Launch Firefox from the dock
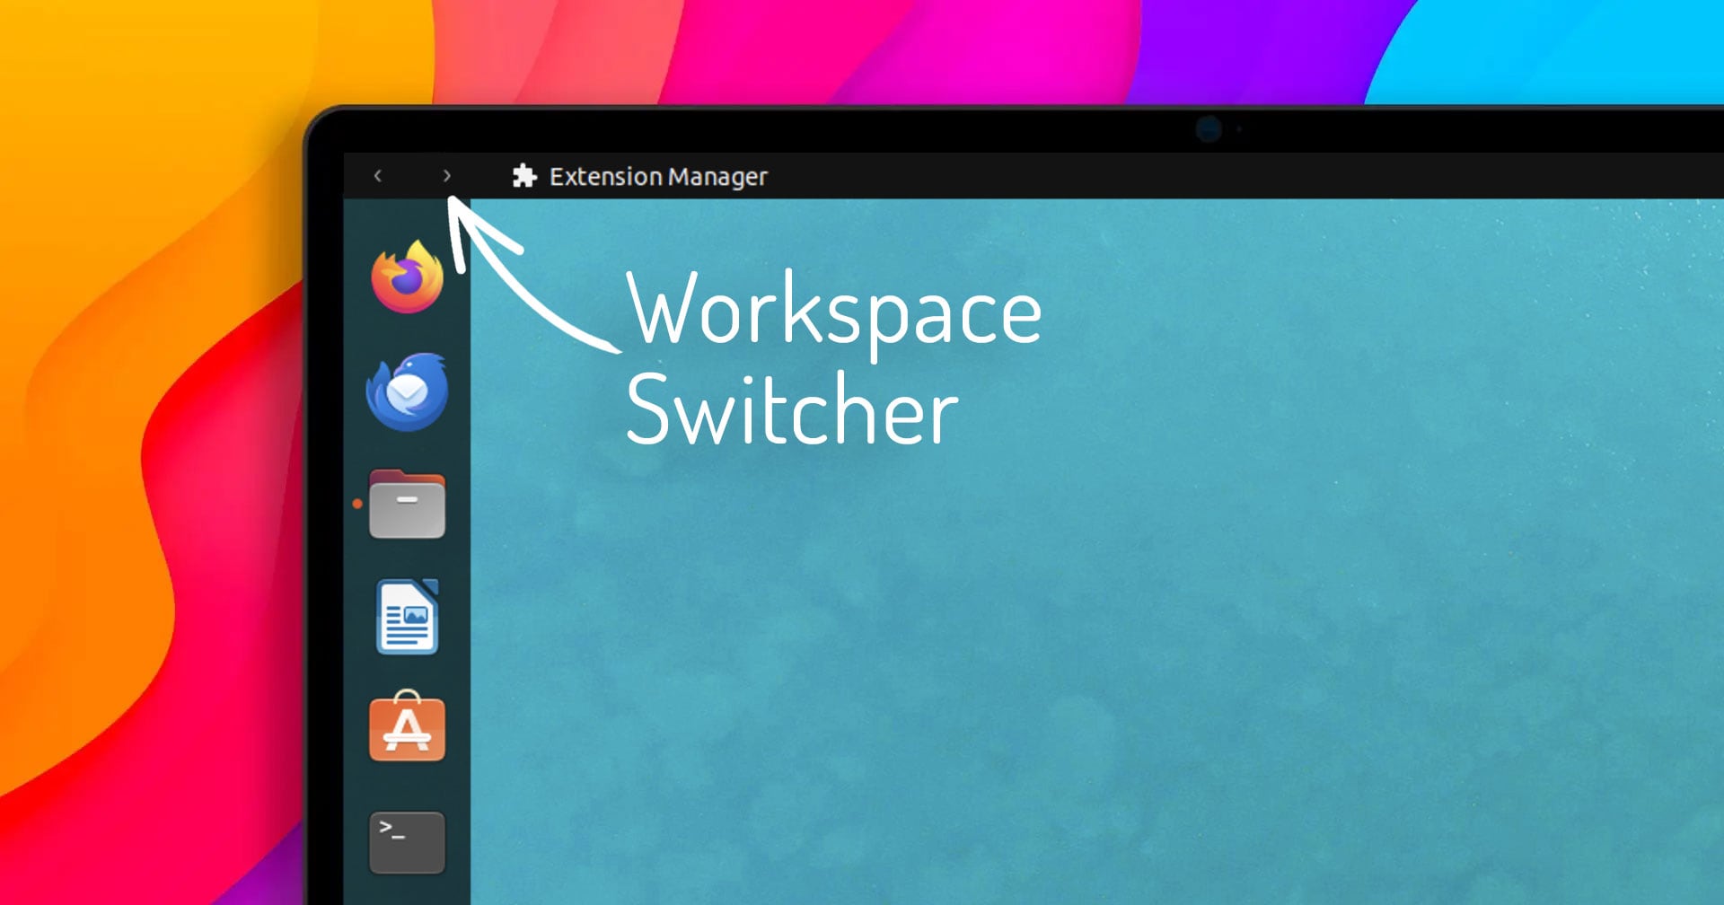Image resolution: width=1724 pixels, height=905 pixels. 408,277
